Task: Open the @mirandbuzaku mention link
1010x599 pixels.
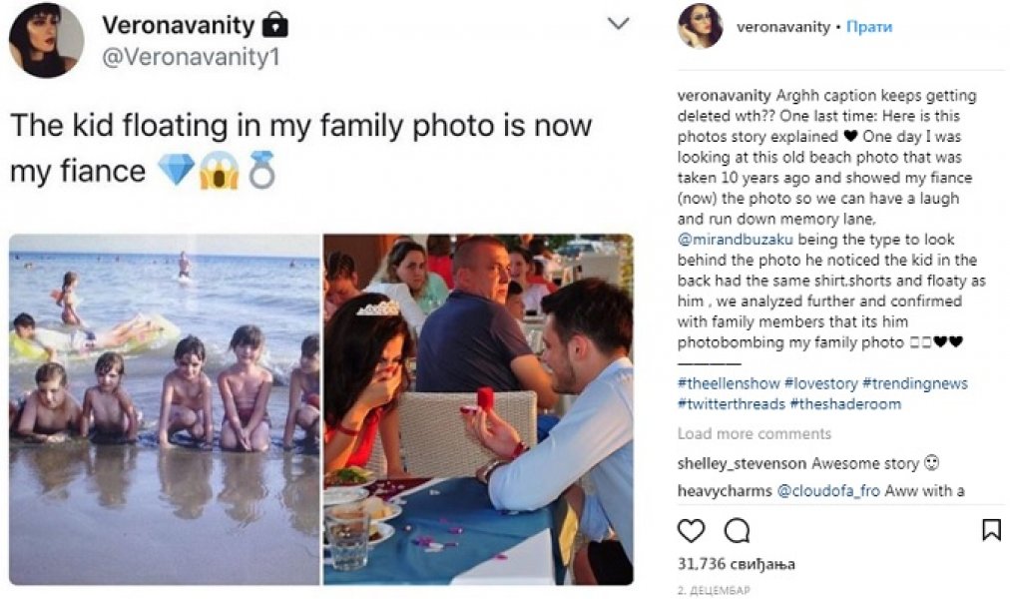Action: coord(729,241)
